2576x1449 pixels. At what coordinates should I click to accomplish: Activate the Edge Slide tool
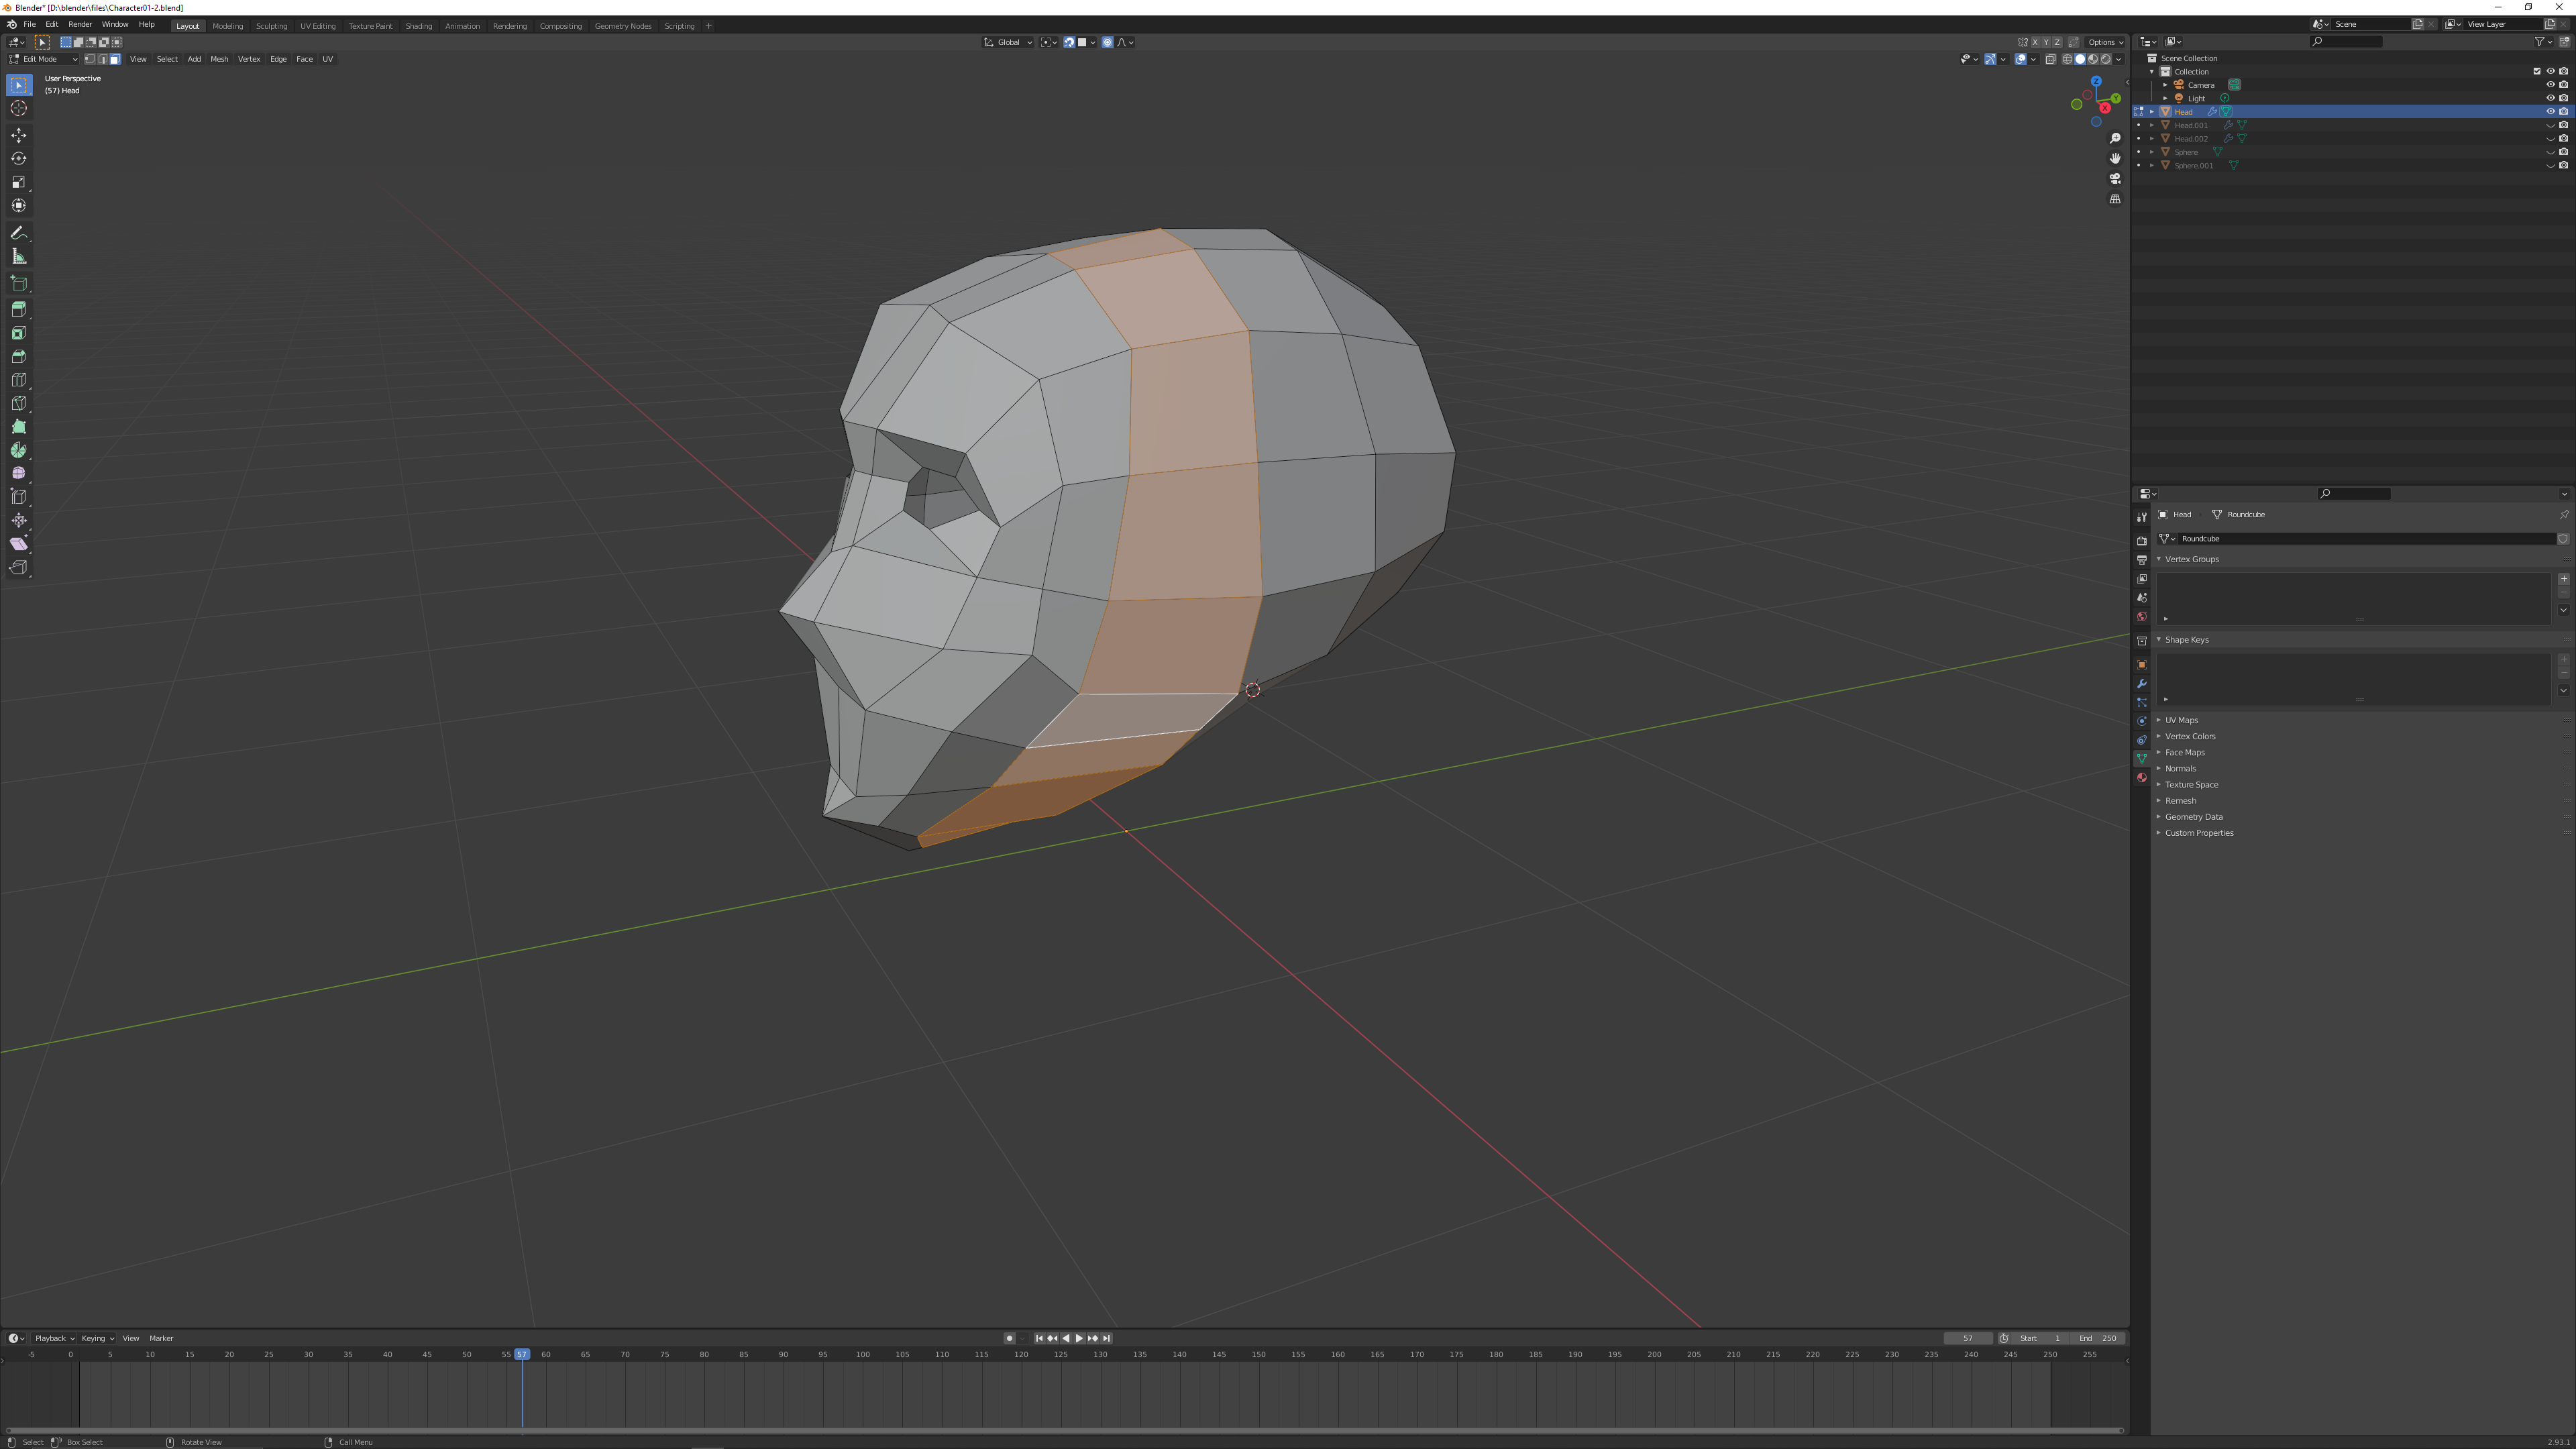coord(18,497)
